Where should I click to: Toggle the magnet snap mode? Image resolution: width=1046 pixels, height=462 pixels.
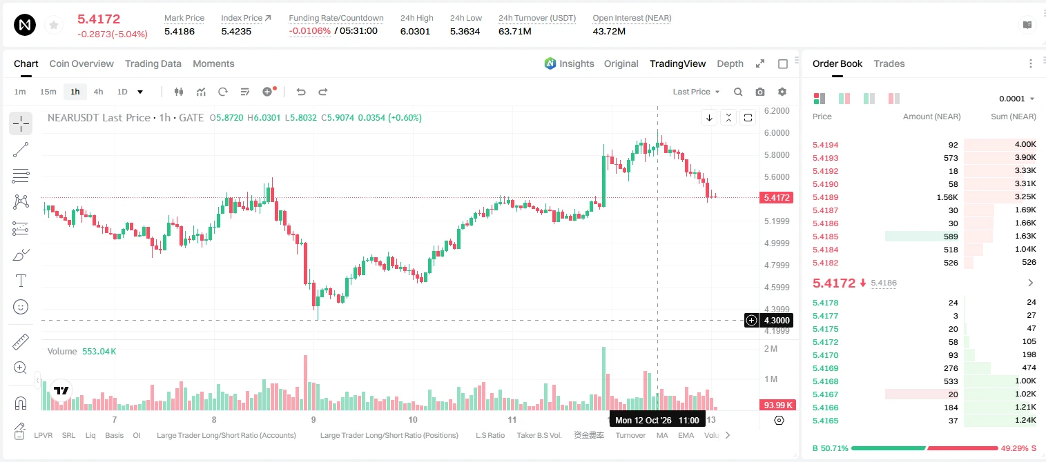point(21,403)
